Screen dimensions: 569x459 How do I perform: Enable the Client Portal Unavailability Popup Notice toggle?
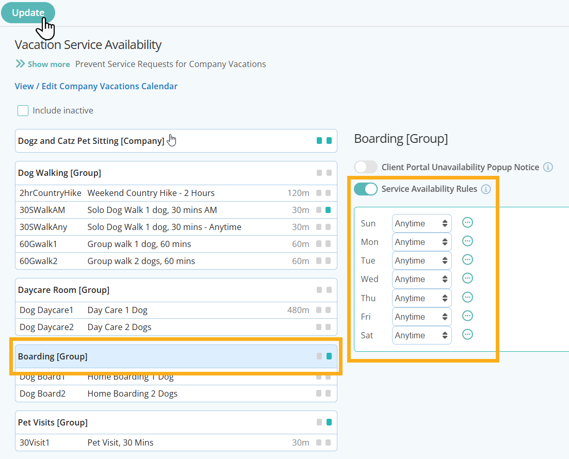[366, 167]
